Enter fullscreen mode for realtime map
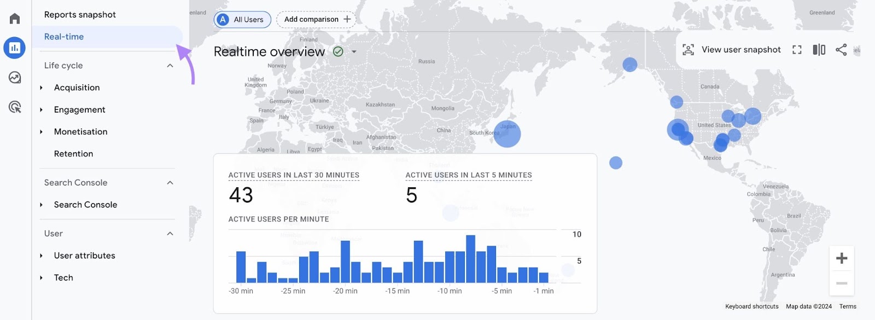Screen dimensions: 875x320 pyautogui.click(x=797, y=50)
